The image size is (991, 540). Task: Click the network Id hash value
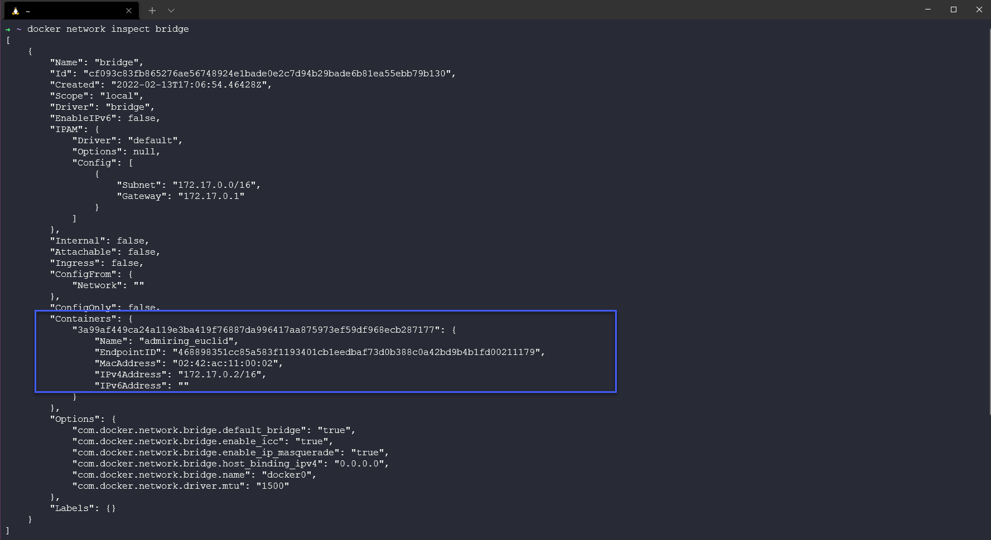point(267,74)
